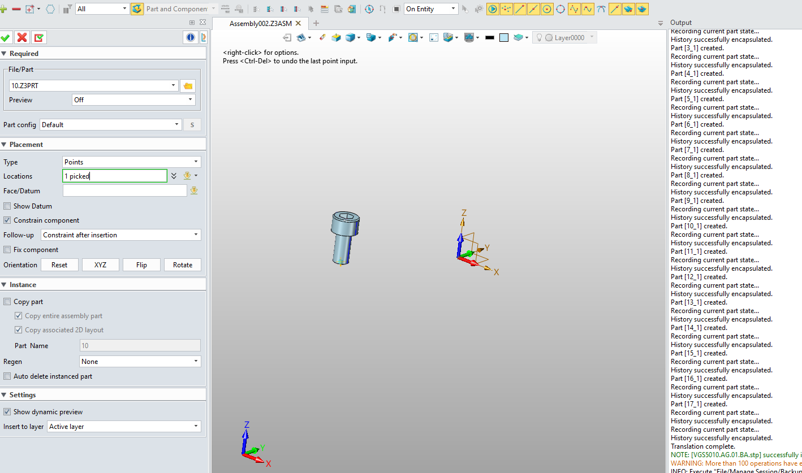Cancel command with the red X icon
Screen dimensions: 802x473
click(x=22, y=37)
